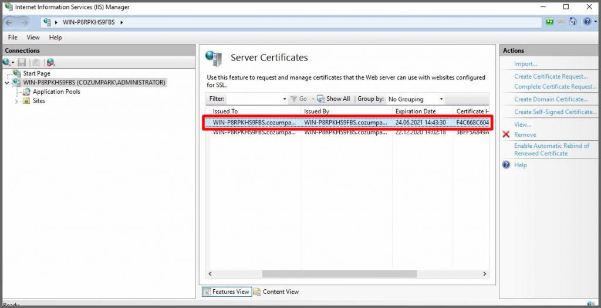Viewport: 601px width, 308px height.
Task: Select Start Page in the Connections tree
Action: pyautogui.click(x=37, y=73)
